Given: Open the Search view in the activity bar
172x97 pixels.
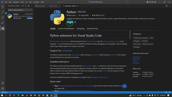Looking at the screenshot, I should [x=3, y=12].
